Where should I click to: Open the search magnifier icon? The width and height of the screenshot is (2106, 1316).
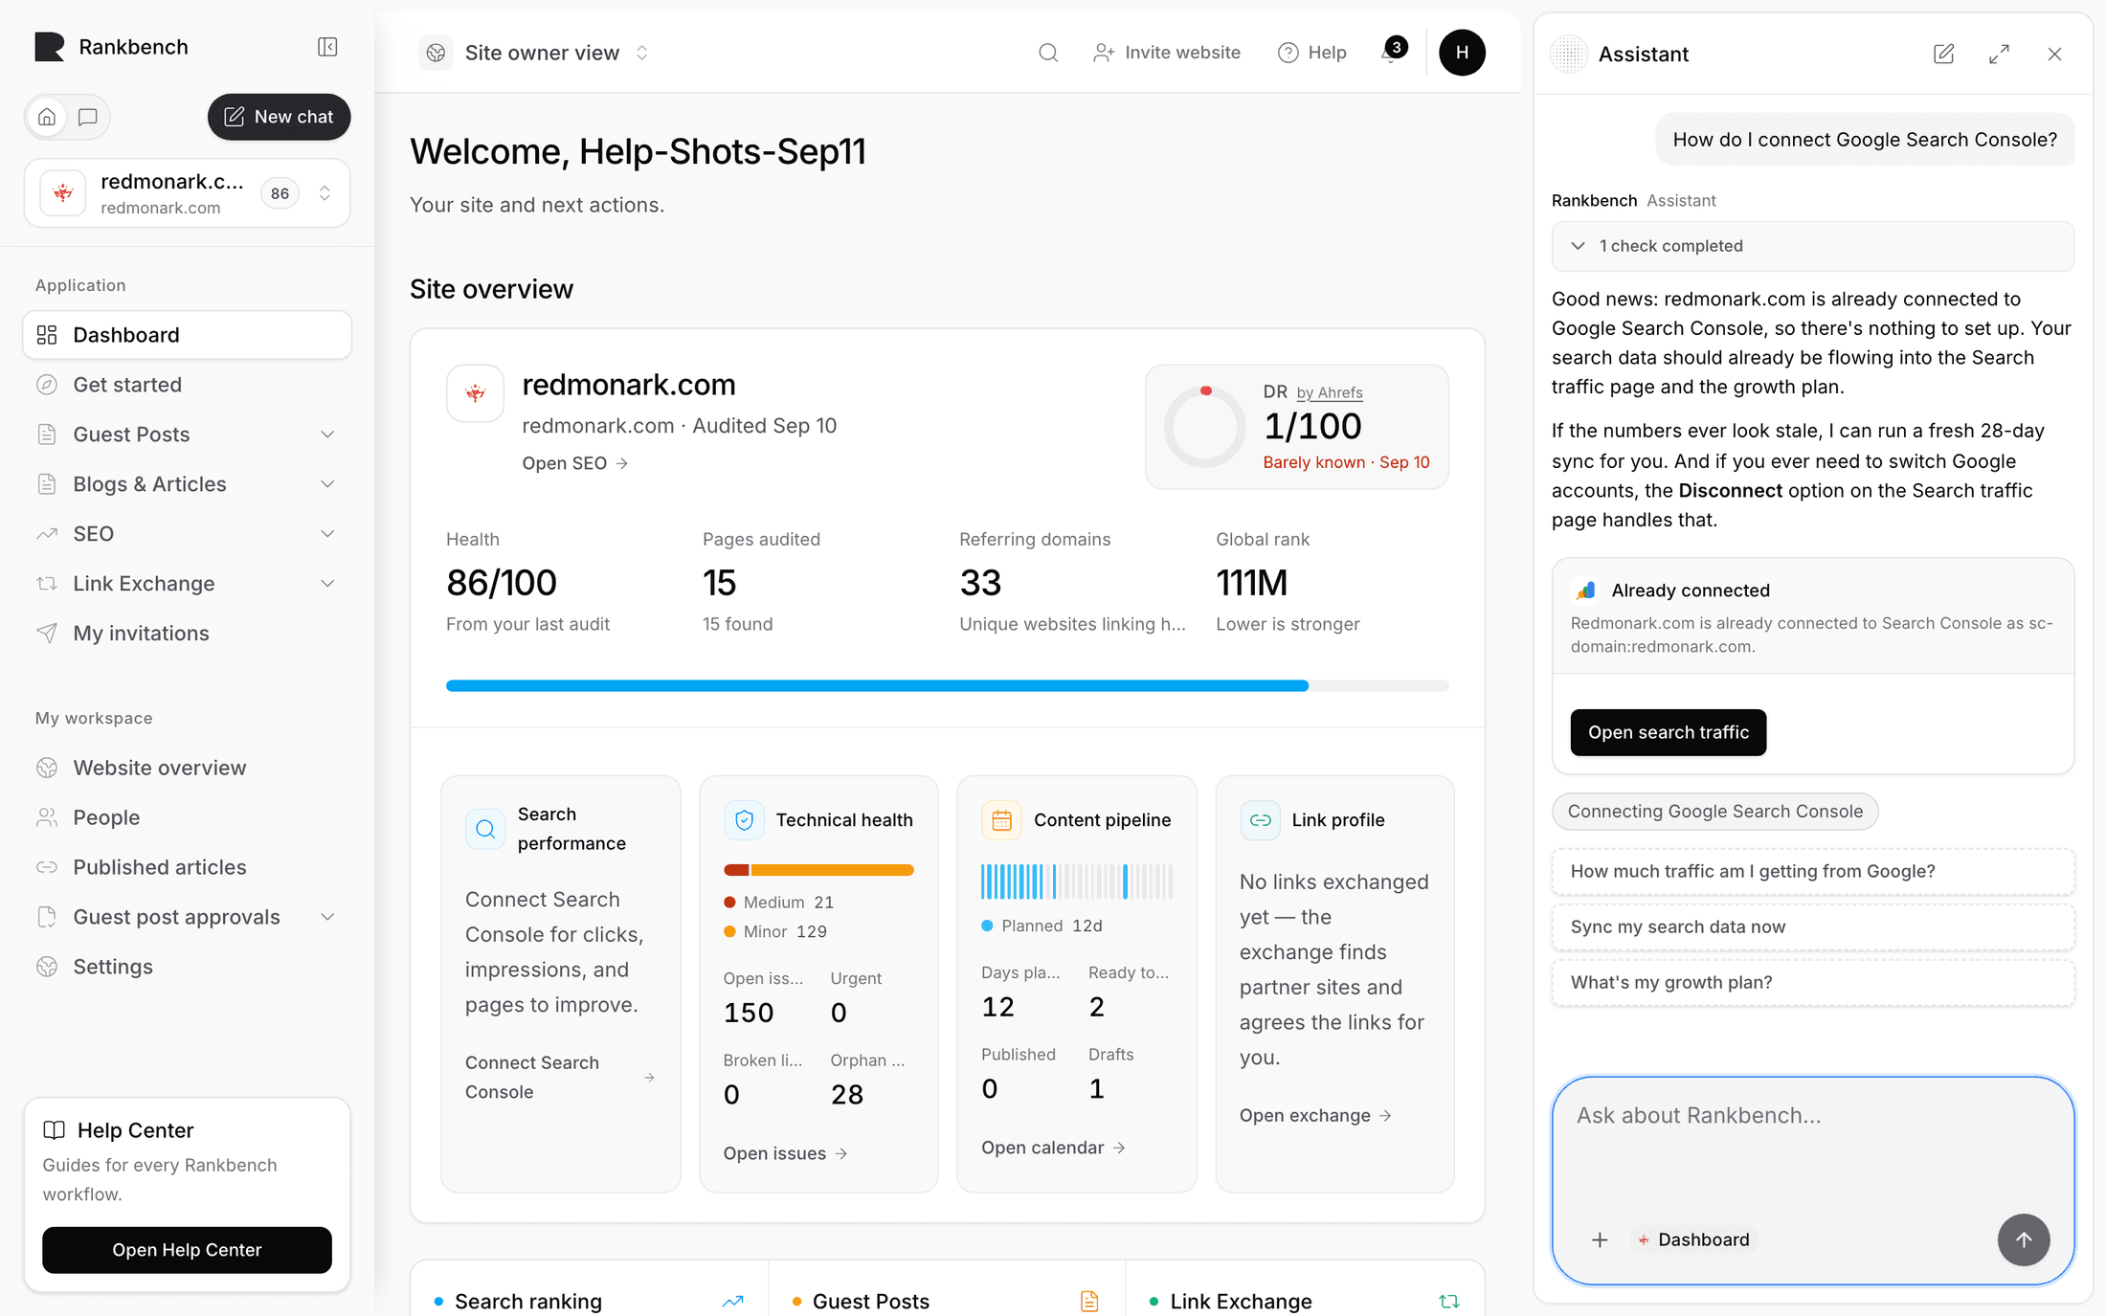point(1048,53)
